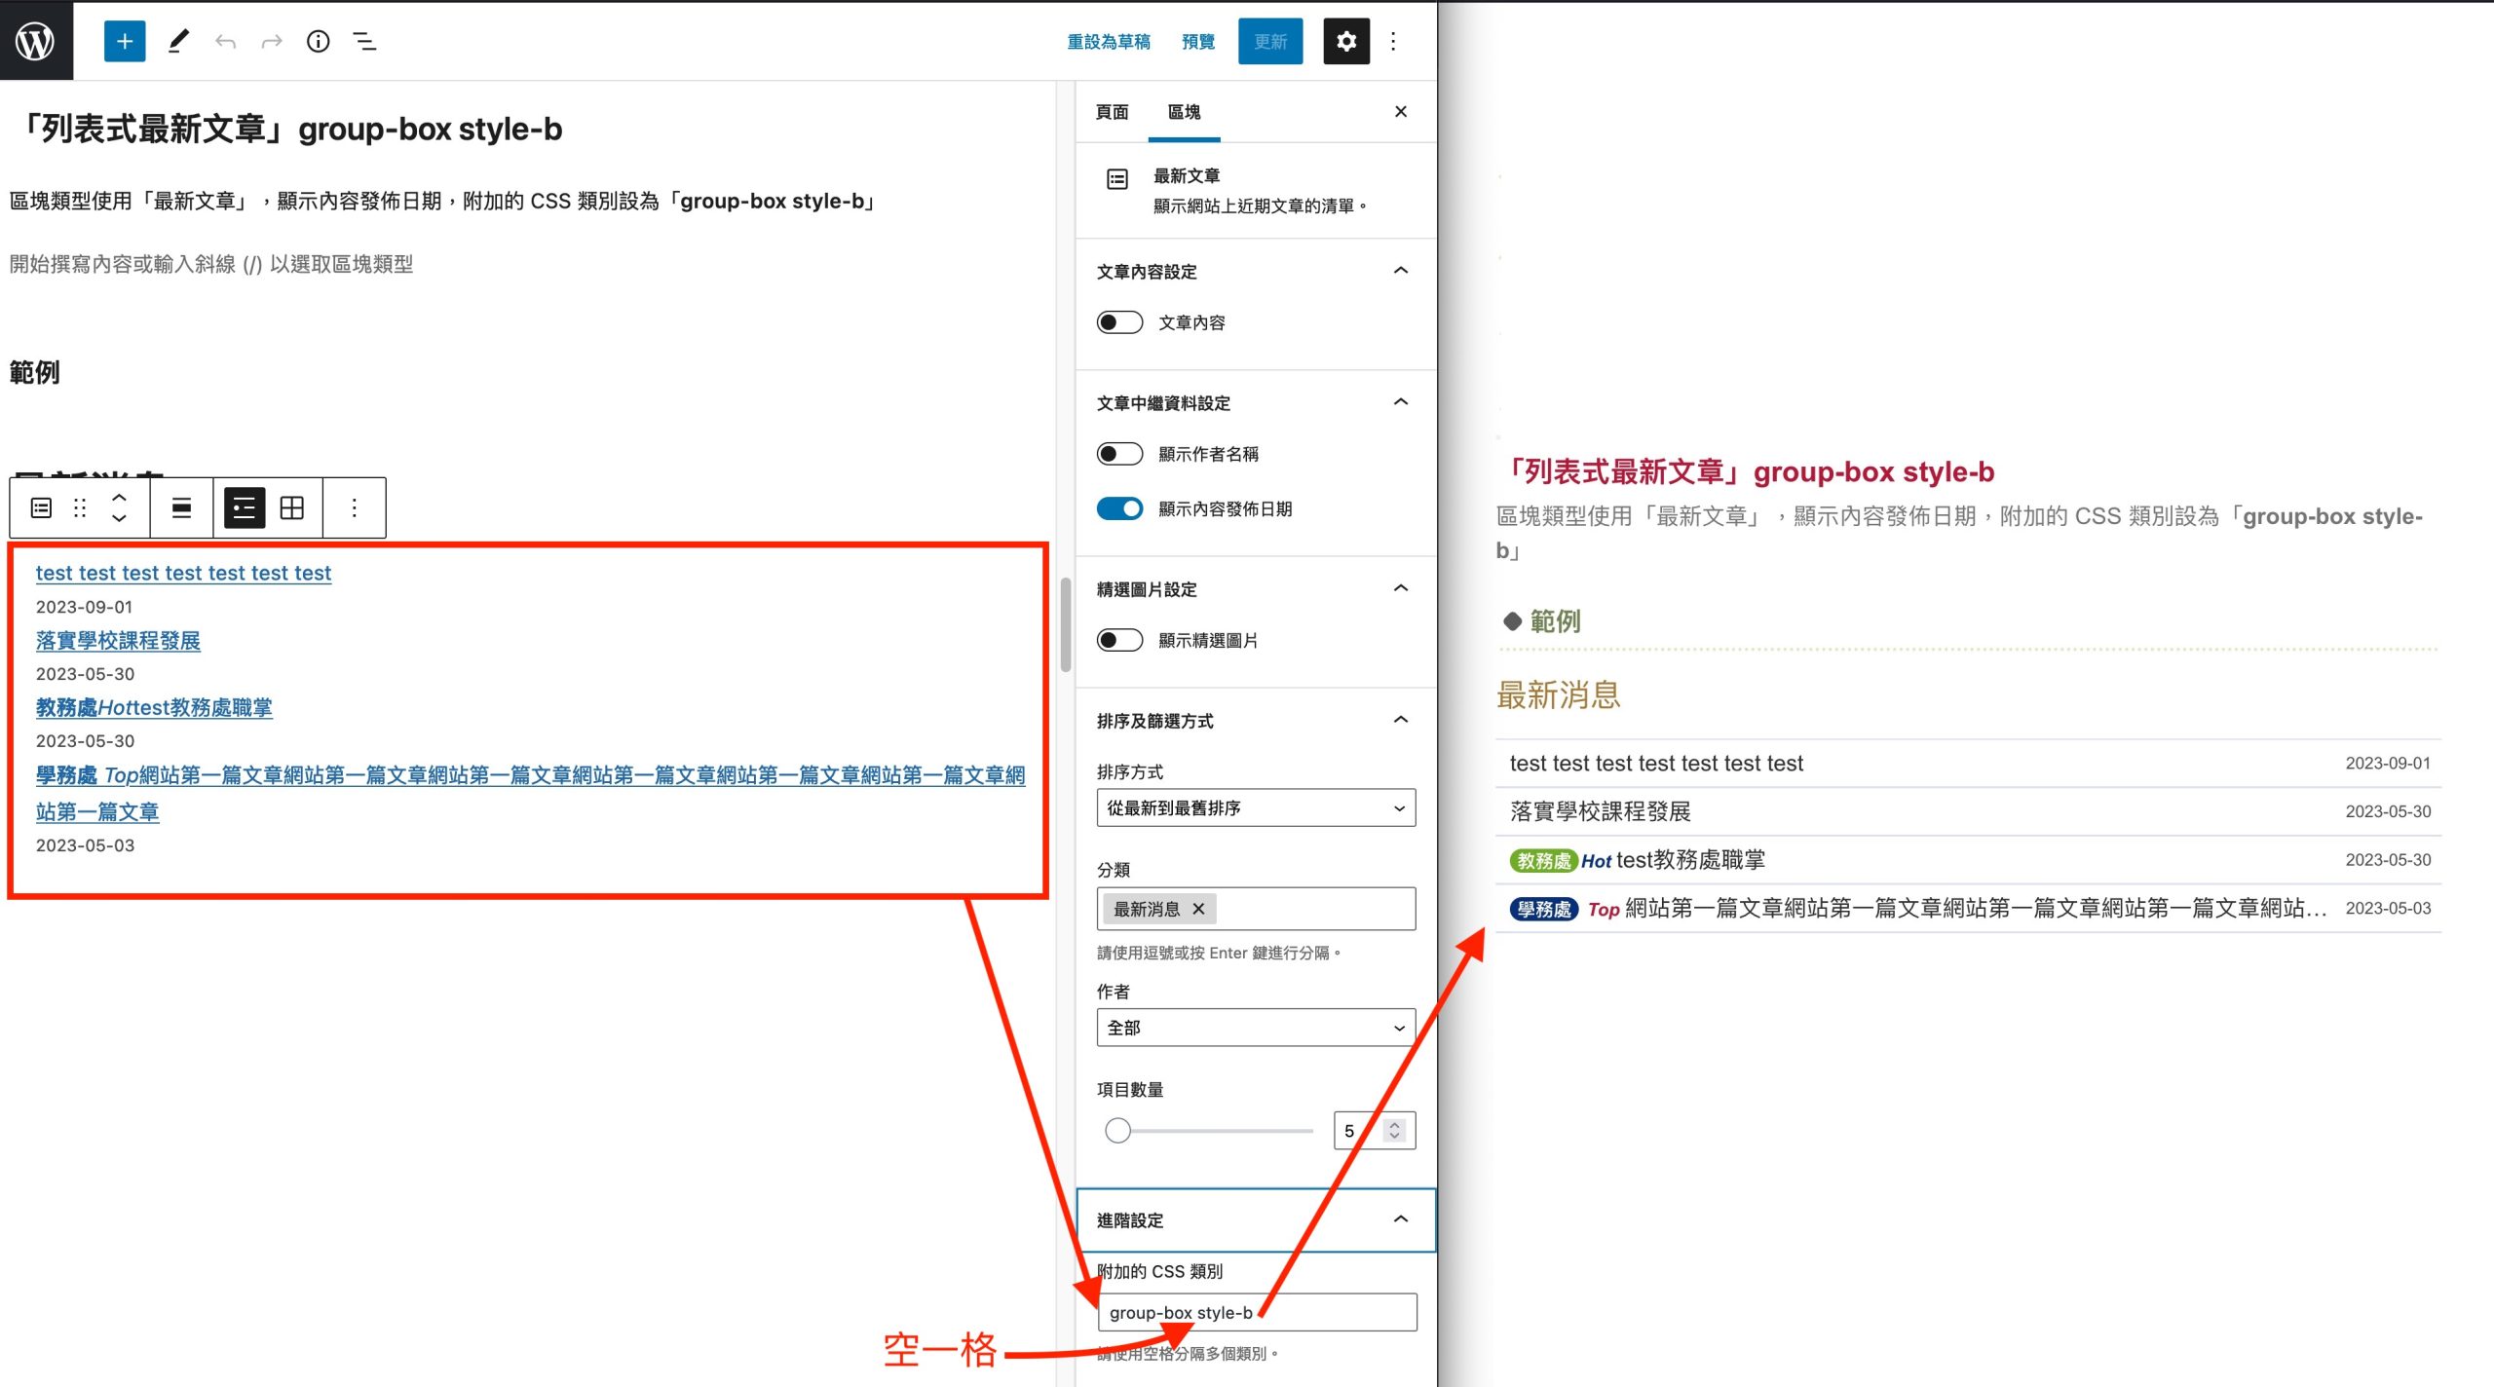Screen dimensions: 2494x1387
Task: Open the 'test test test' post link in editor
Action: pos(183,573)
